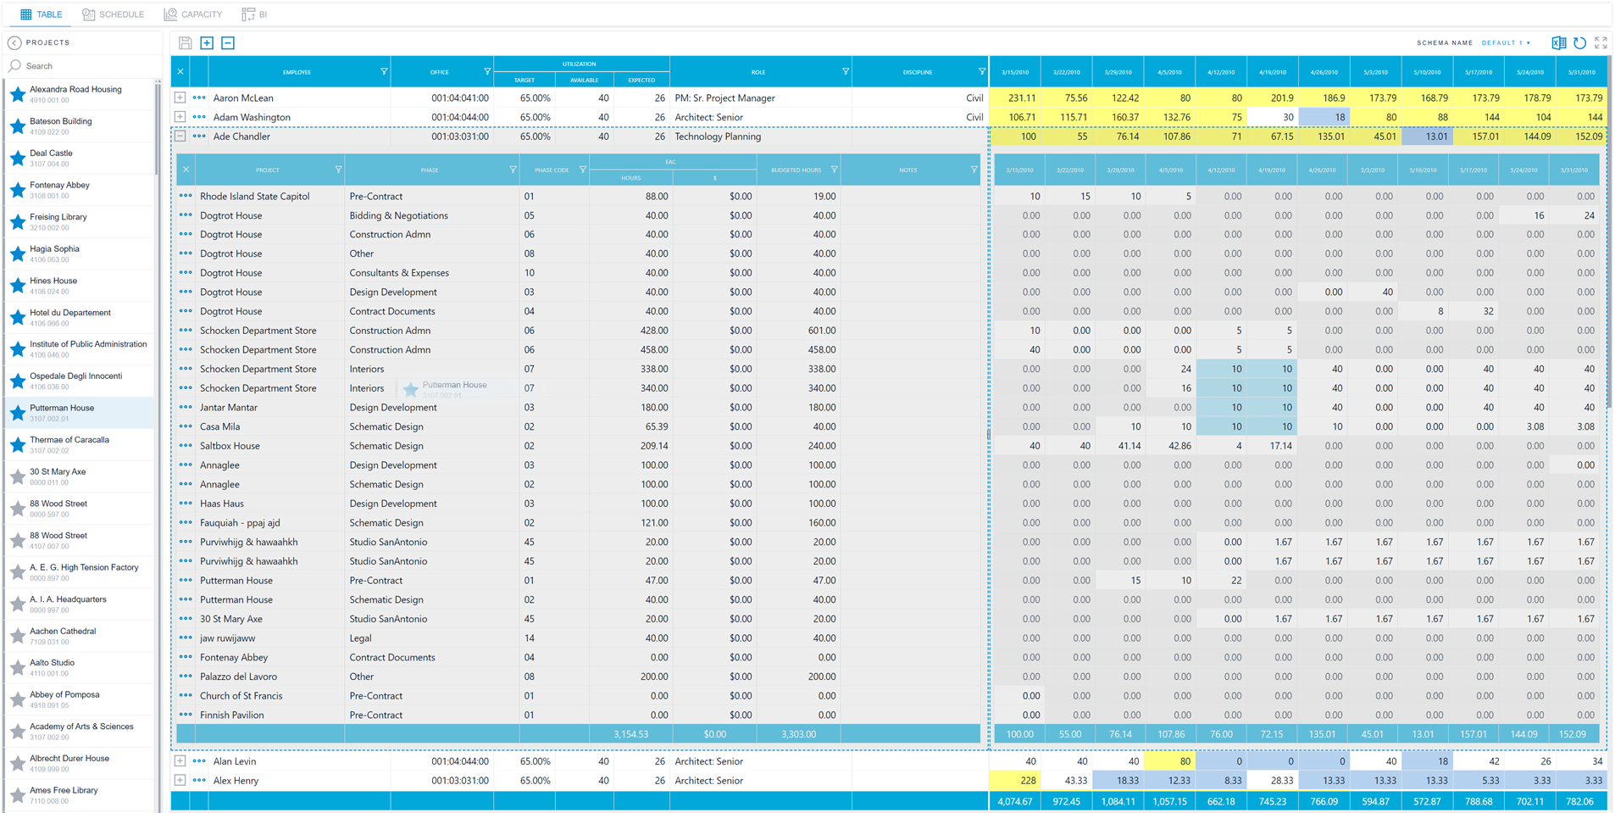Image resolution: width=1615 pixels, height=813 pixels.
Task: Collapse all rows with minus icon
Action: coord(227,42)
